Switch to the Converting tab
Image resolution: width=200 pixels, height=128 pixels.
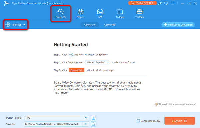click(90, 25)
